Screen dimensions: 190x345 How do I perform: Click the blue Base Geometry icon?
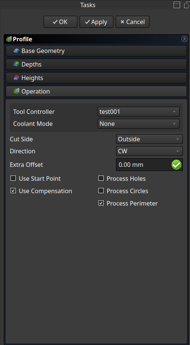pyautogui.click(x=17, y=51)
